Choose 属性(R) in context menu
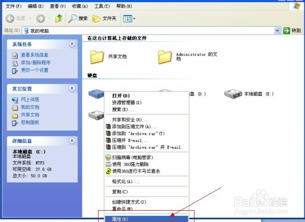The height and width of the screenshot is (222, 305). click(x=147, y=219)
